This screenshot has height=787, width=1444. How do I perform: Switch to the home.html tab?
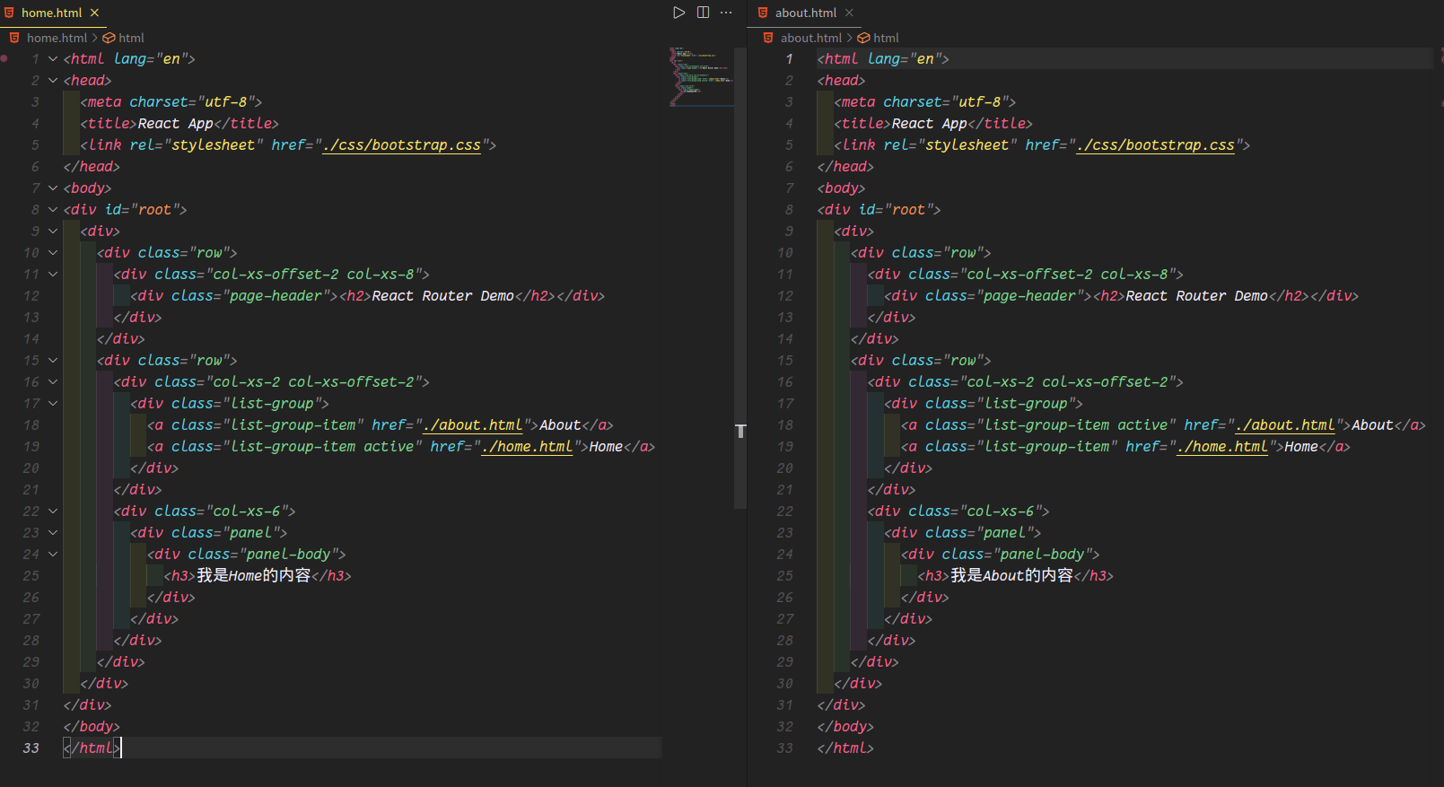(51, 13)
